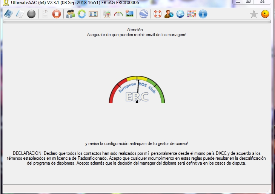
Task: Click the progress bar below the toolbar
Action: [137, 21]
